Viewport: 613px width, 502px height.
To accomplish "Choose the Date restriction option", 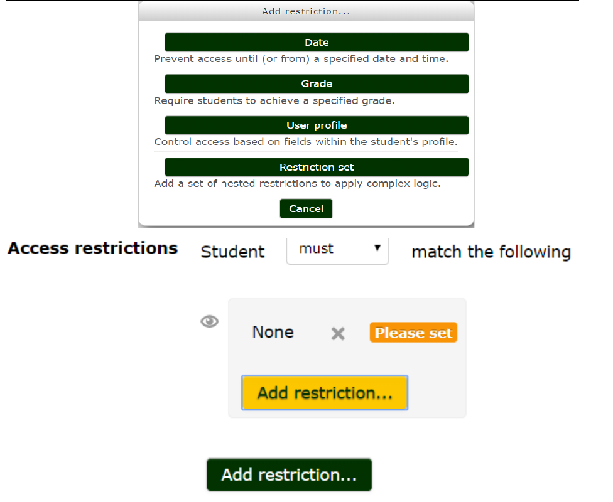I will 317,43.
